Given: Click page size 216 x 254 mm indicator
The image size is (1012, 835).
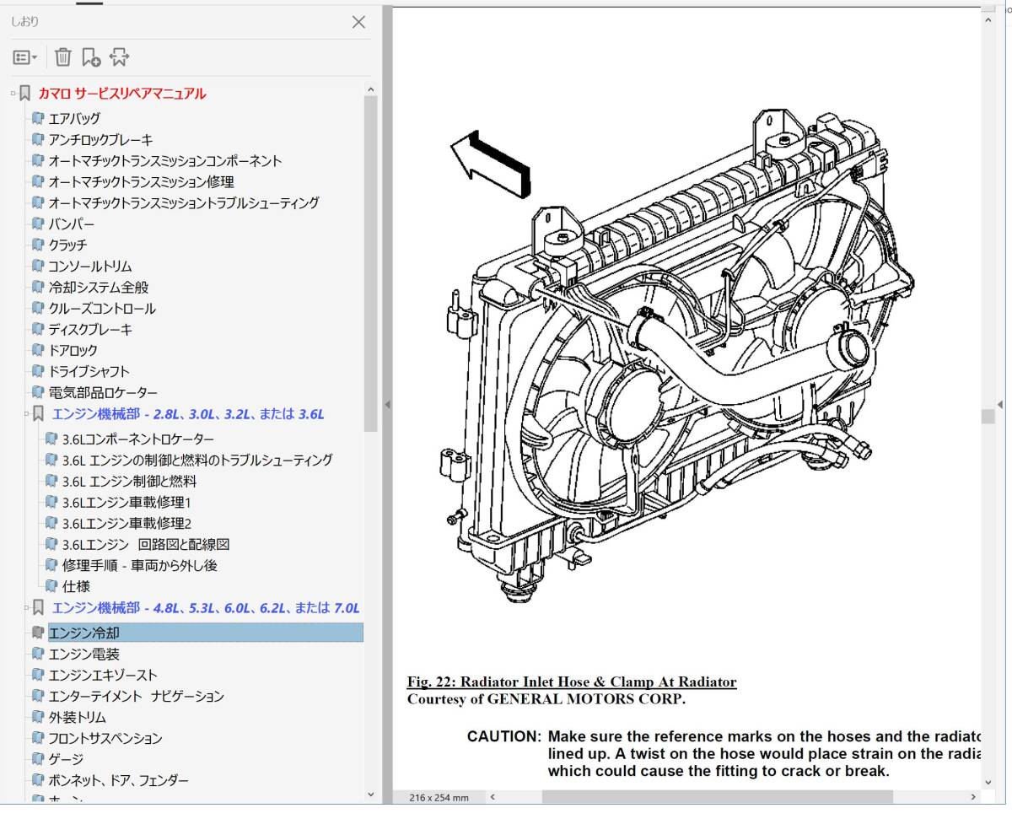Looking at the screenshot, I should [x=439, y=797].
